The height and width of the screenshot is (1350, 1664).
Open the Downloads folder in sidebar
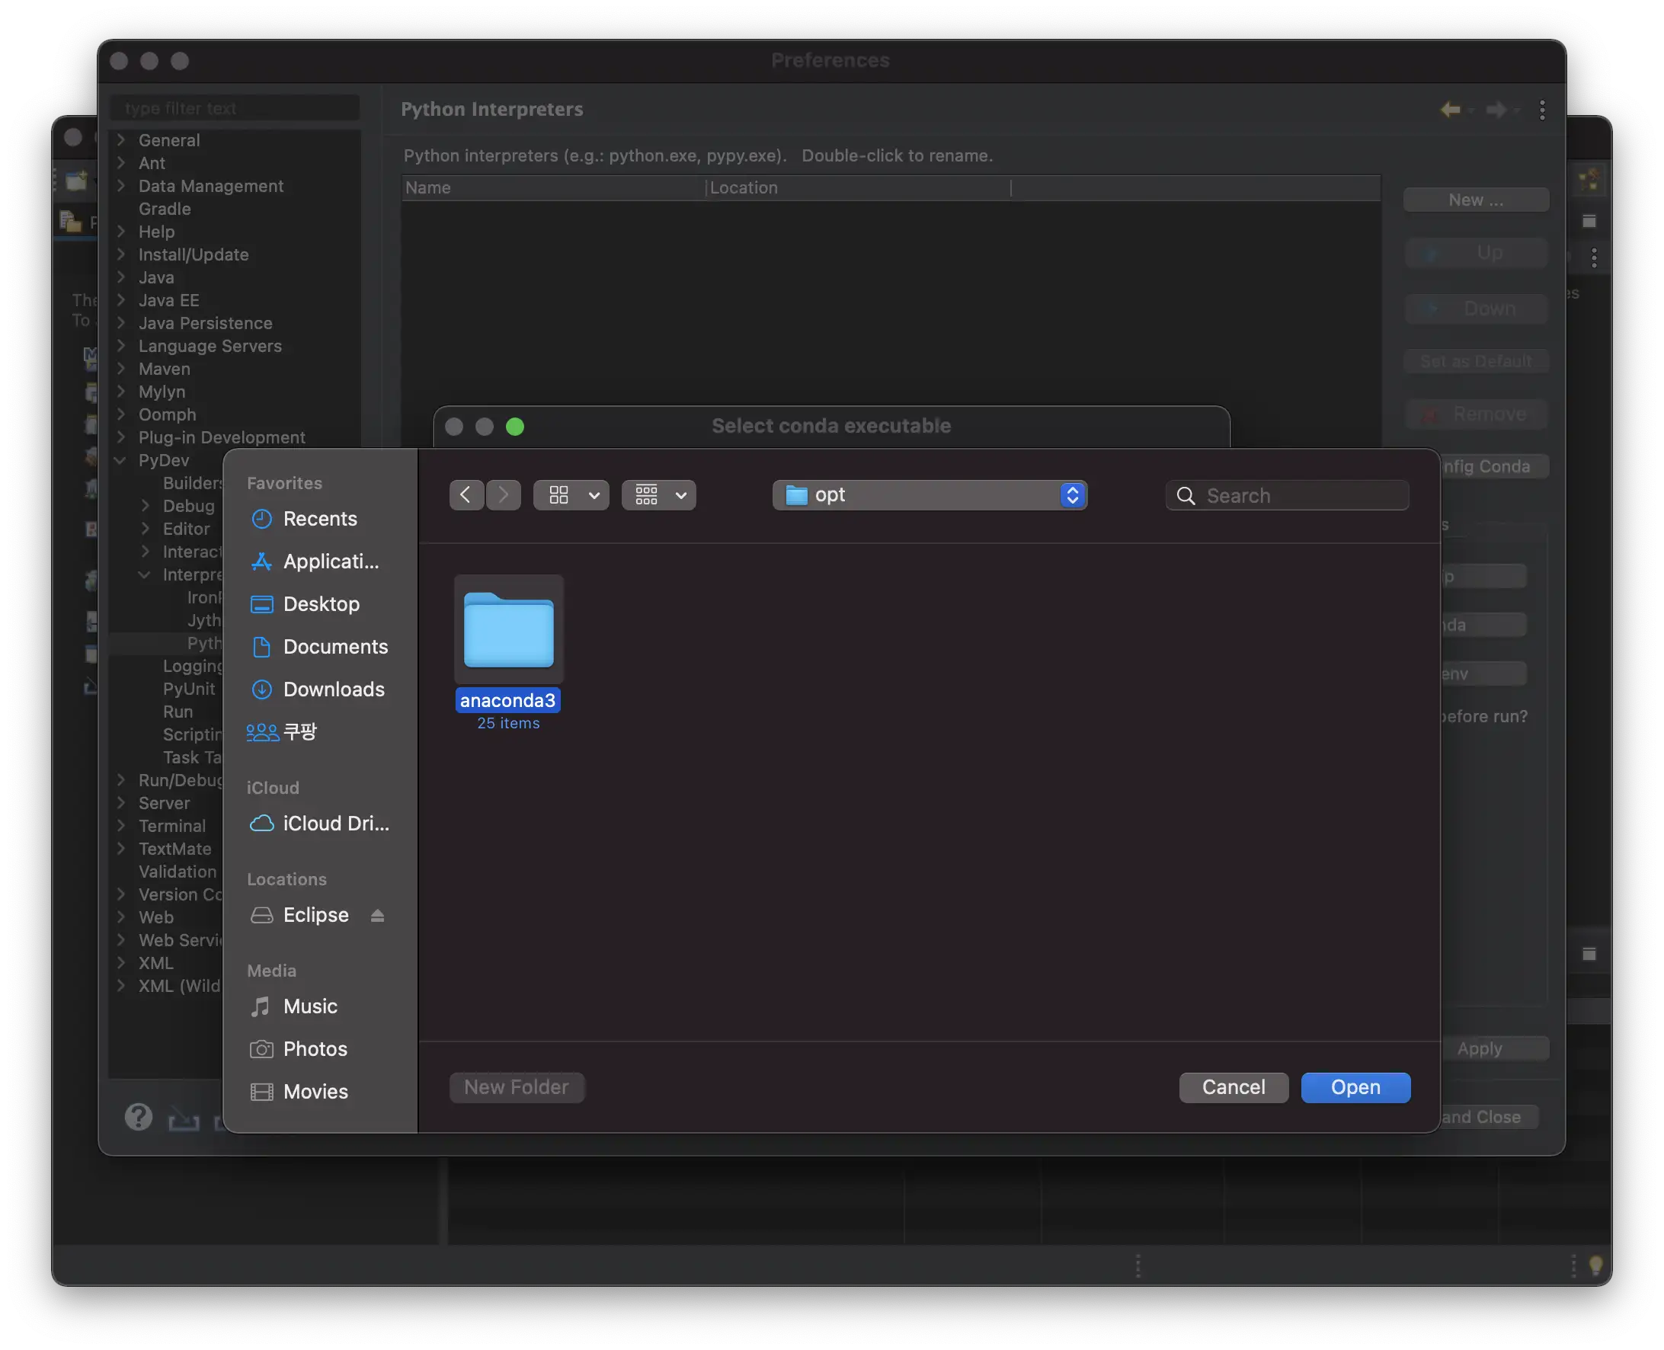point(333,689)
